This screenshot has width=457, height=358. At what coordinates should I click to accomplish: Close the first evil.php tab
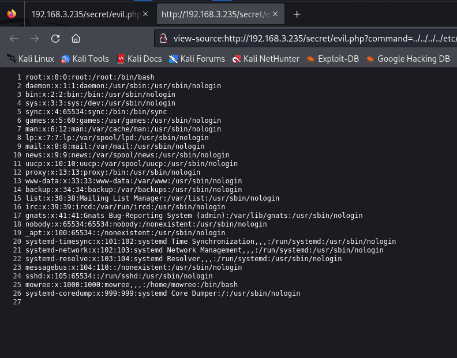[145, 14]
